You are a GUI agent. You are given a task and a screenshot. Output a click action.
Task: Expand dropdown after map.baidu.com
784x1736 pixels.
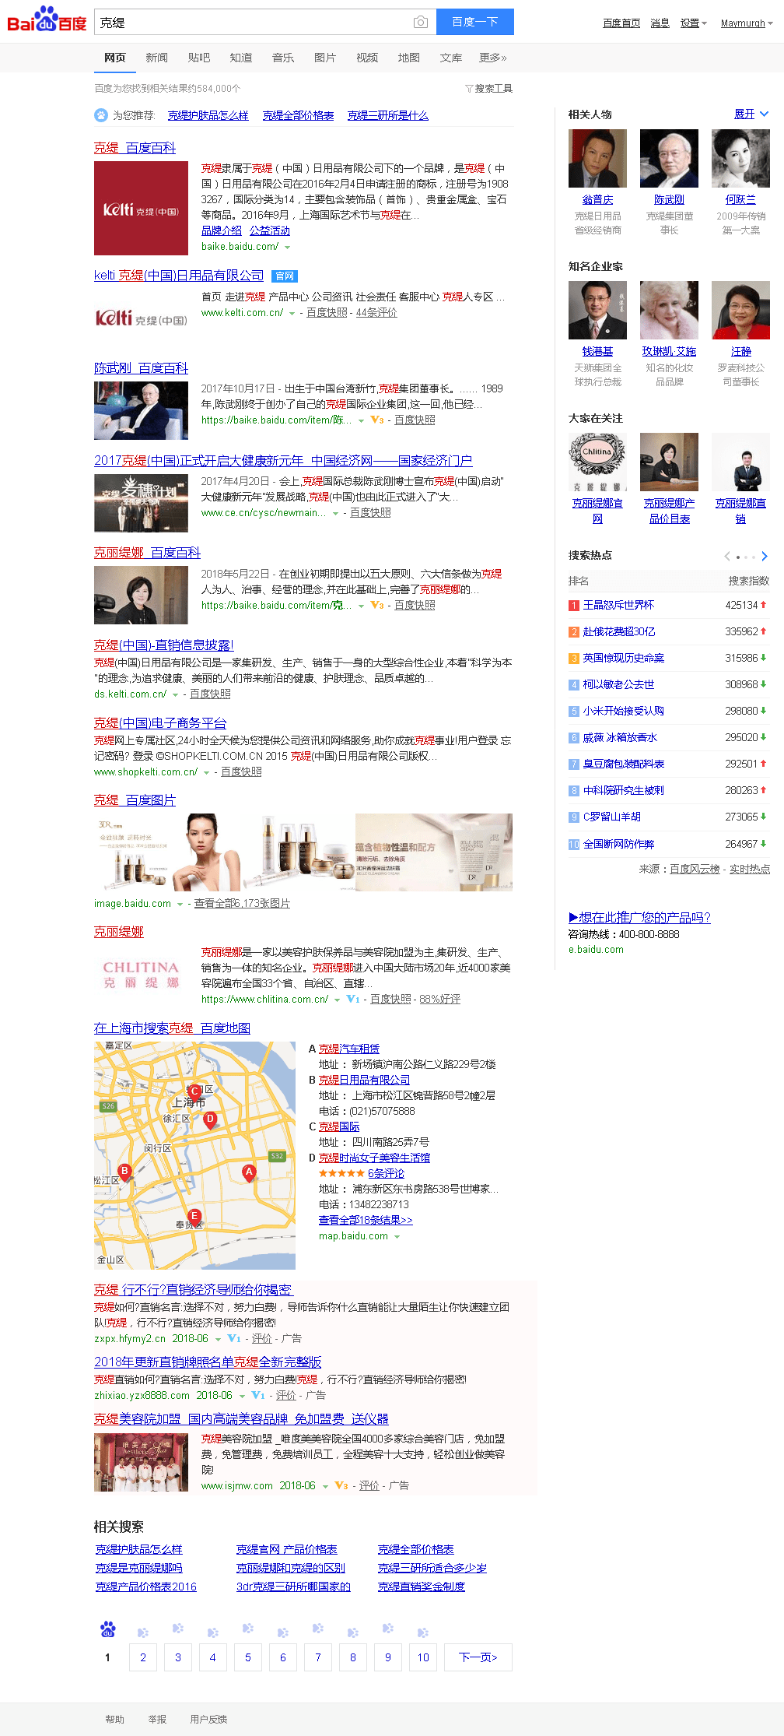coord(397,1237)
